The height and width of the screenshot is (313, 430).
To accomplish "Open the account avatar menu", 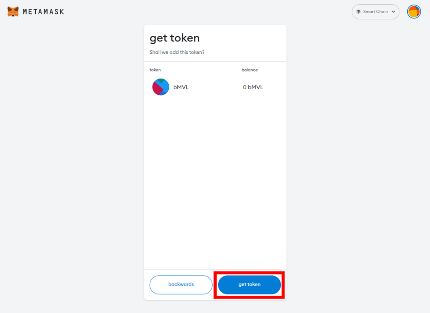I will point(414,12).
